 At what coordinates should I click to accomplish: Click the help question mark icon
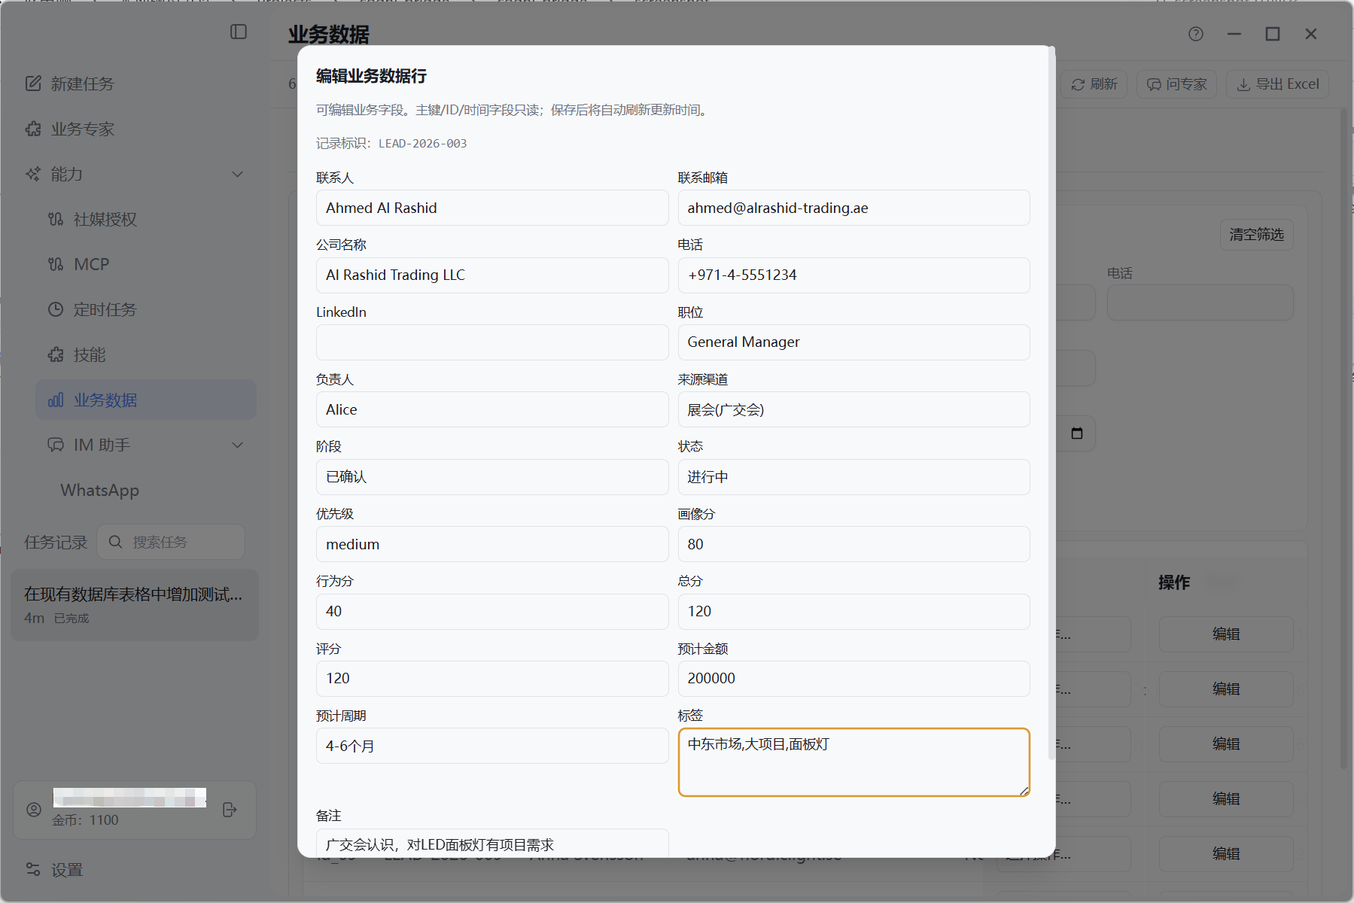pos(1196,34)
